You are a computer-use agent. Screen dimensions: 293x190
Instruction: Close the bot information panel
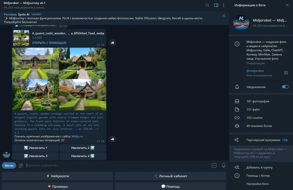287,5
